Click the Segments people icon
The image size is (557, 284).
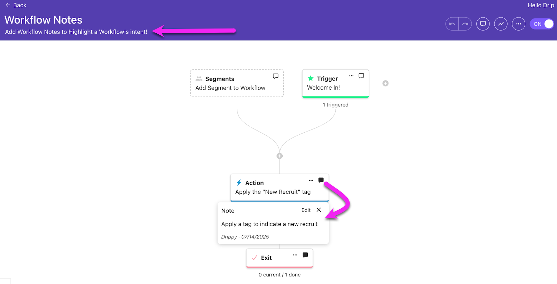(x=199, y=79)
